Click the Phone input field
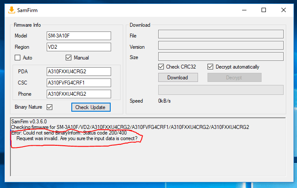Viewport: 297px width, 188px height. 79,94
